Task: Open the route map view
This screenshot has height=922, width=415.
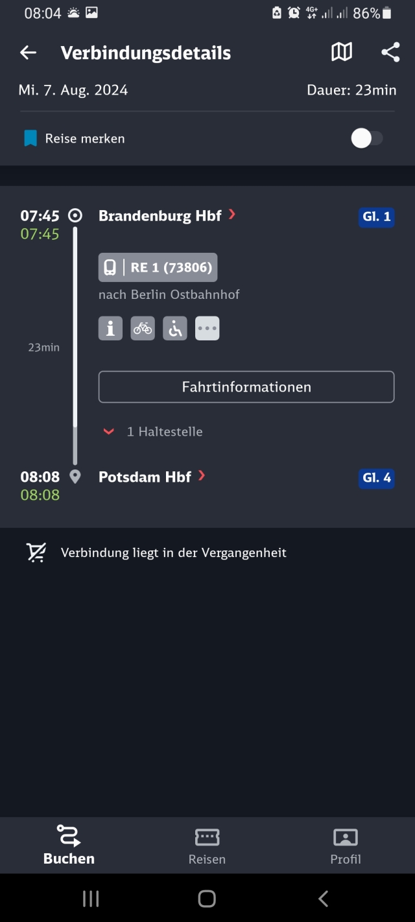Action: (342, 53)
